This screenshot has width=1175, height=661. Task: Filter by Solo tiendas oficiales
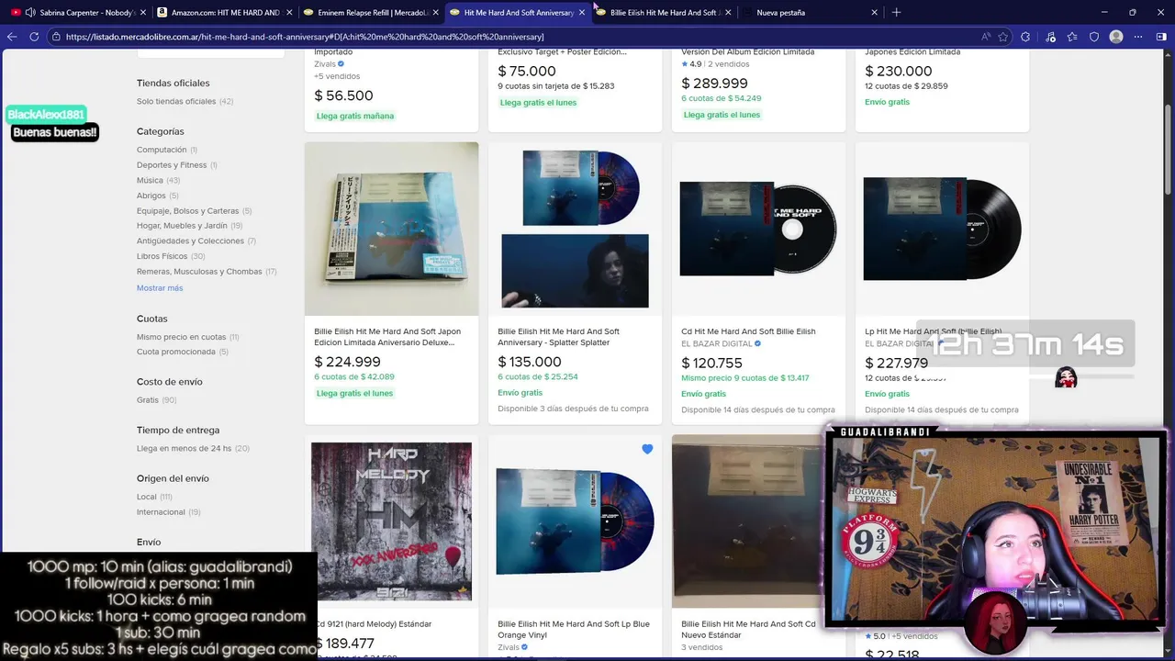point(185,101)
